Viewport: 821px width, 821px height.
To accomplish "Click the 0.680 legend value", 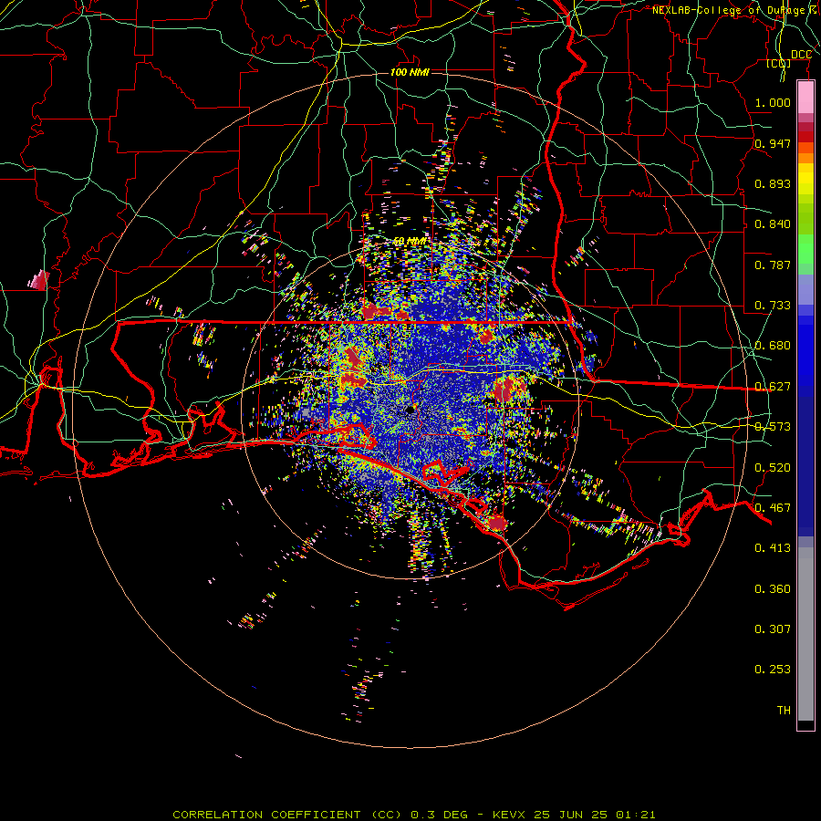I will (773, 346).
